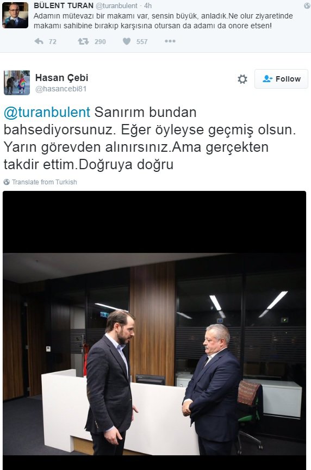Screen dimensions: 311x470
Task: Click the BÜLENT TURAN display name
Action: [x=64, y=5]
